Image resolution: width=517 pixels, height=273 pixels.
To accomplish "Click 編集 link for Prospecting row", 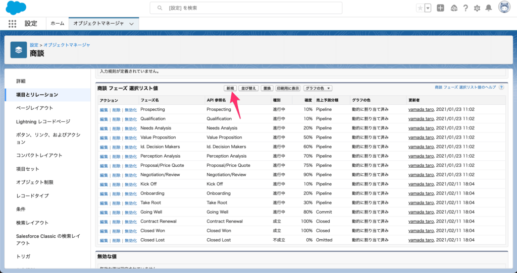I will tap(104, 110).
